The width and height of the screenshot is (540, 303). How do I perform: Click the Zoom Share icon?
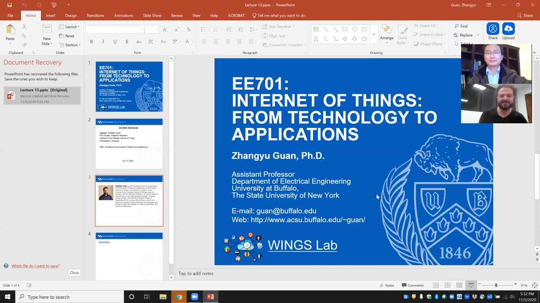click(493, 29)
